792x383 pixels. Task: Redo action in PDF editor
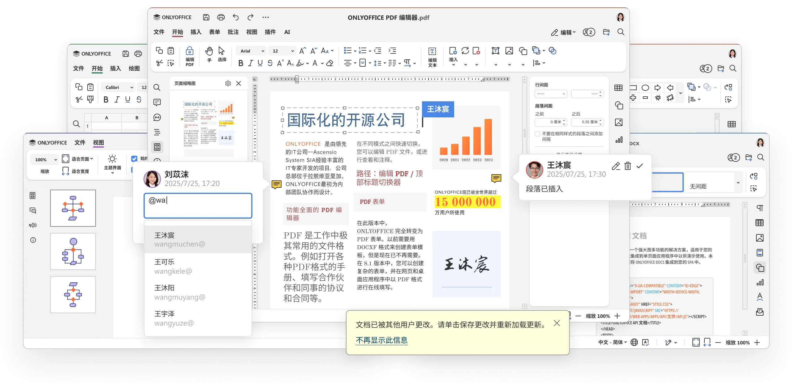pos(251,17)
